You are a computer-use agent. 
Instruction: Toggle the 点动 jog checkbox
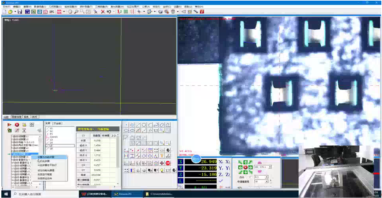tap(251, 177)
